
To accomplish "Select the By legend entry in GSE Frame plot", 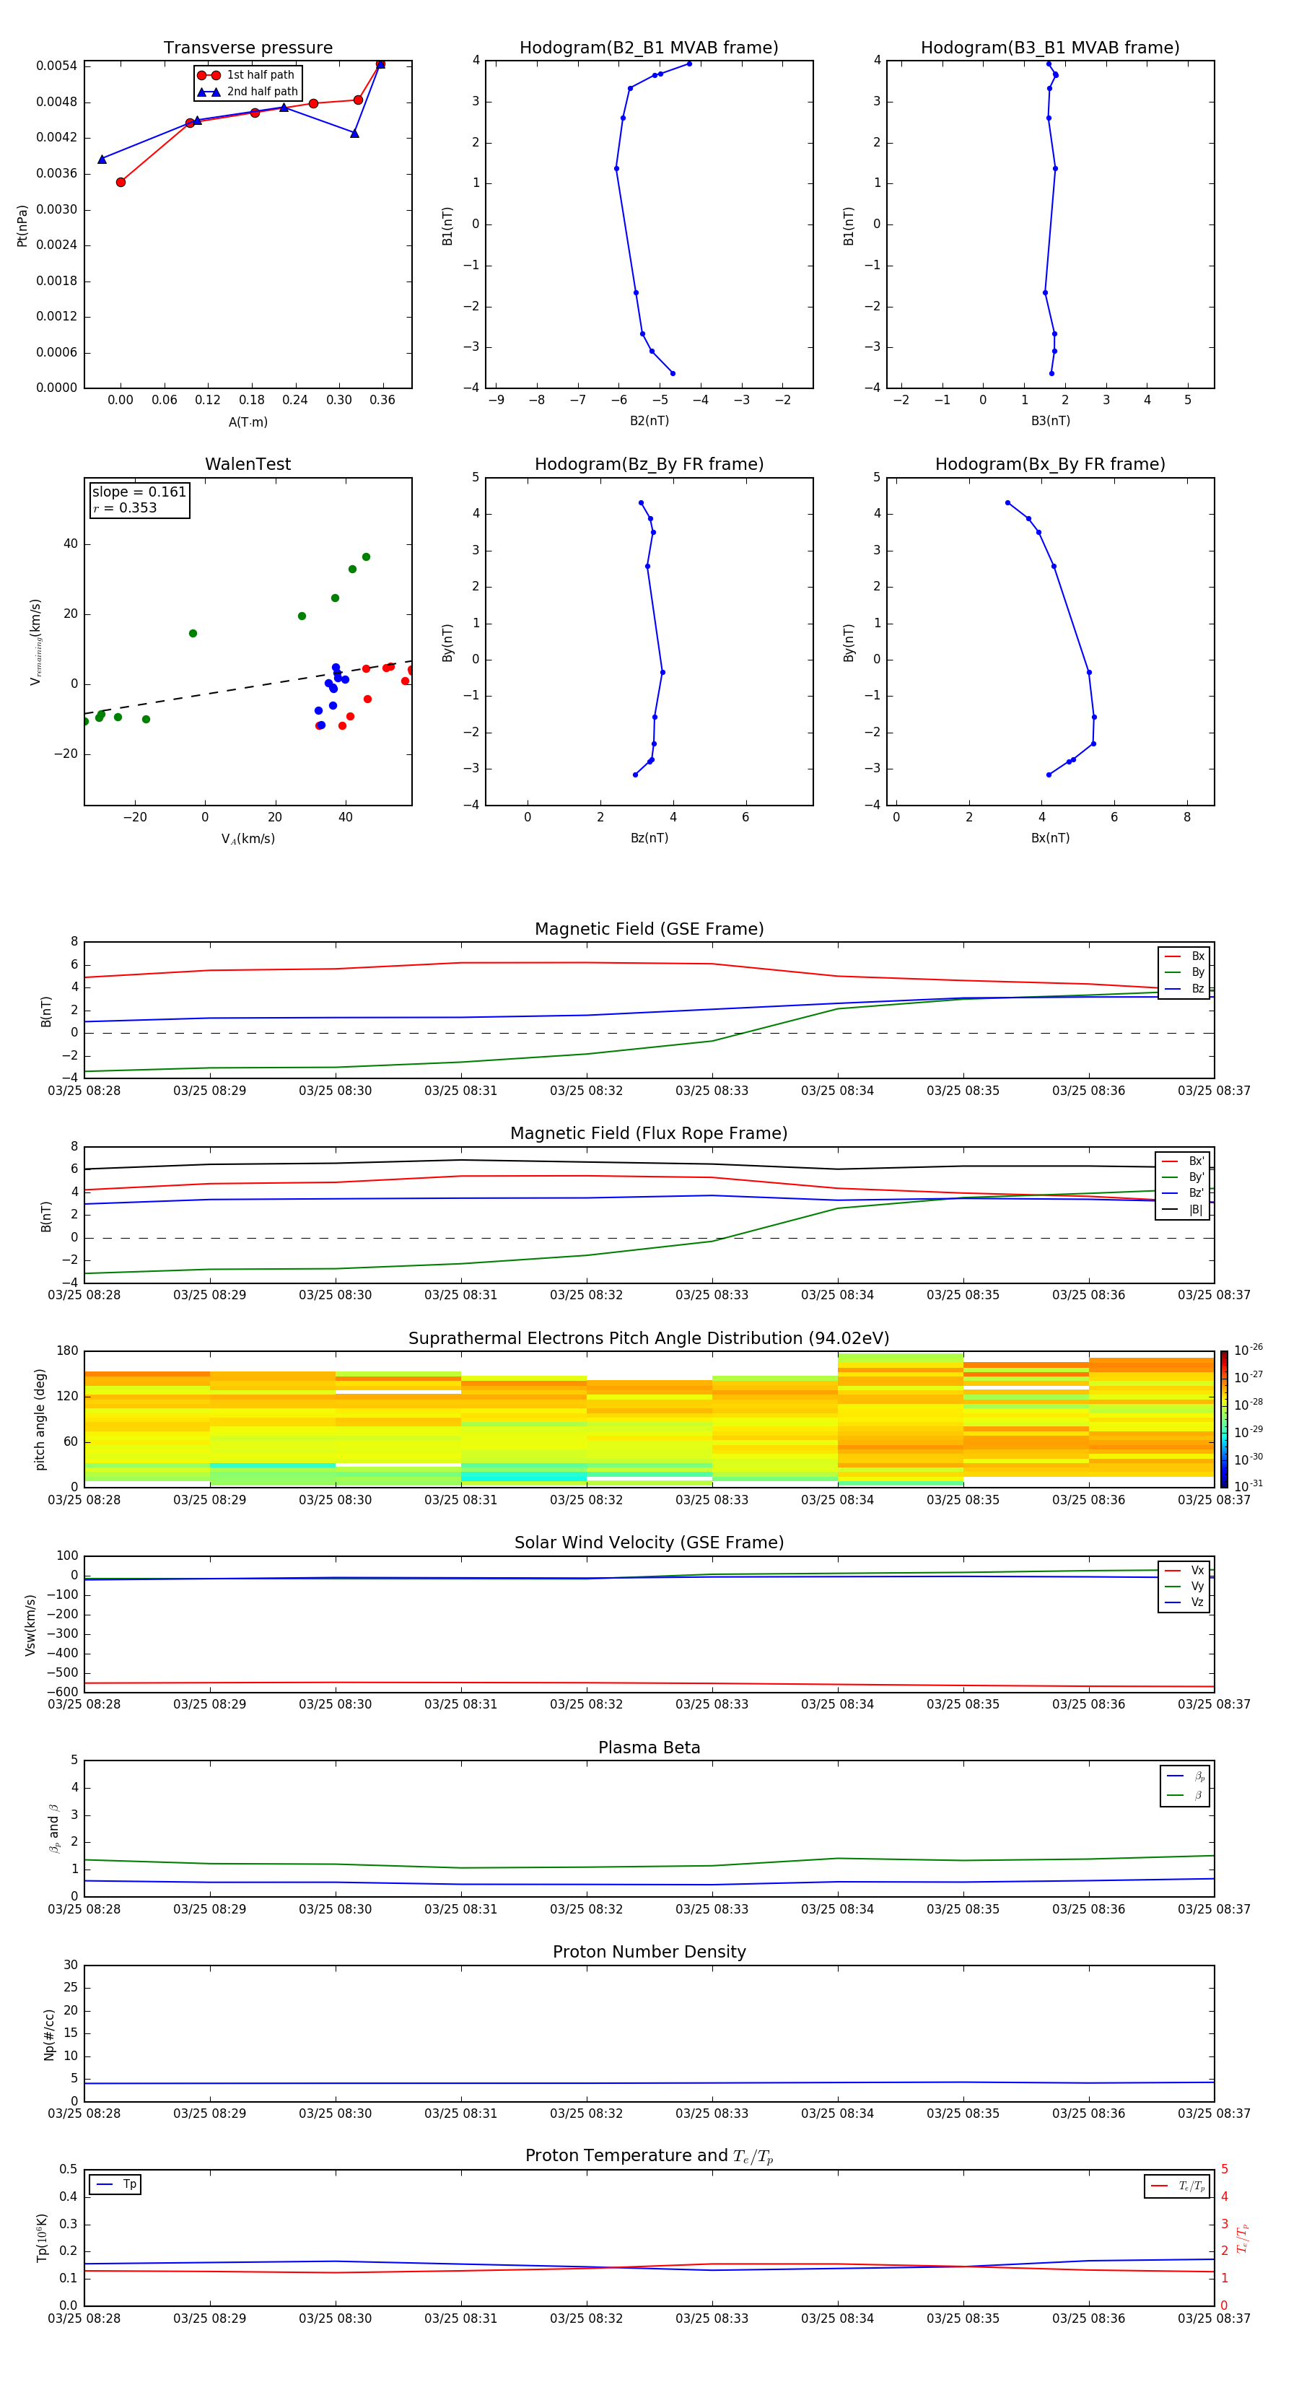I will (x=1184, y=972).
